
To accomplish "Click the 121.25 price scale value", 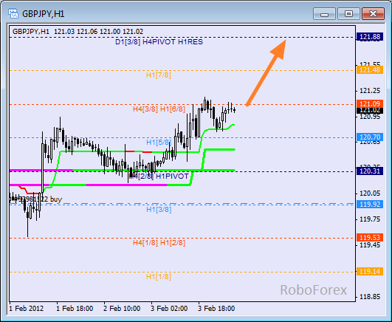I will pos(370,91).
